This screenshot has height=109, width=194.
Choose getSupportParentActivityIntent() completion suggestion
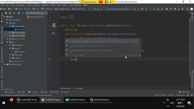click(x=103, y=51)
